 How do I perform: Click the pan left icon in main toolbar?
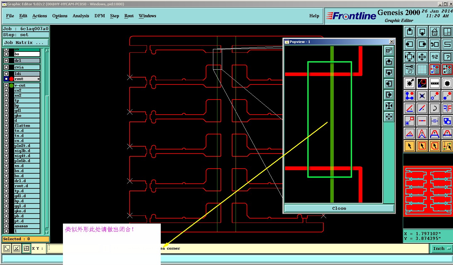click(410, 44)
